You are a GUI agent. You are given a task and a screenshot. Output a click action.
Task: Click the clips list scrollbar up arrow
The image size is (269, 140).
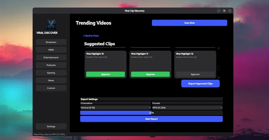(x=219, y=48)
